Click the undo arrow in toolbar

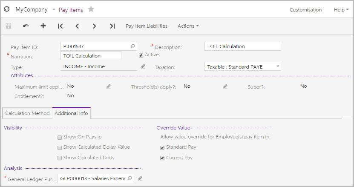[x=26, y=26]
